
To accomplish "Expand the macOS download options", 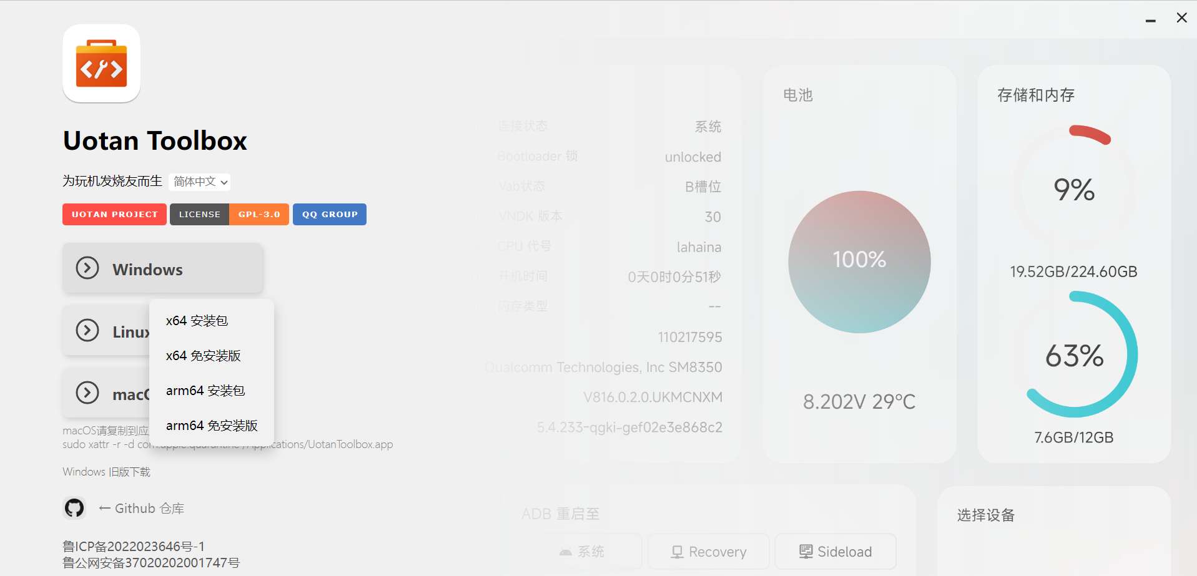I will pos(106,393).
